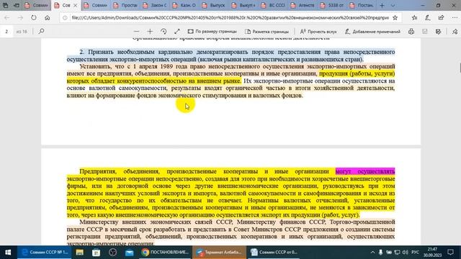461x259 pixels.
Task: Open search in PDF magnifier
Action: 42,31
